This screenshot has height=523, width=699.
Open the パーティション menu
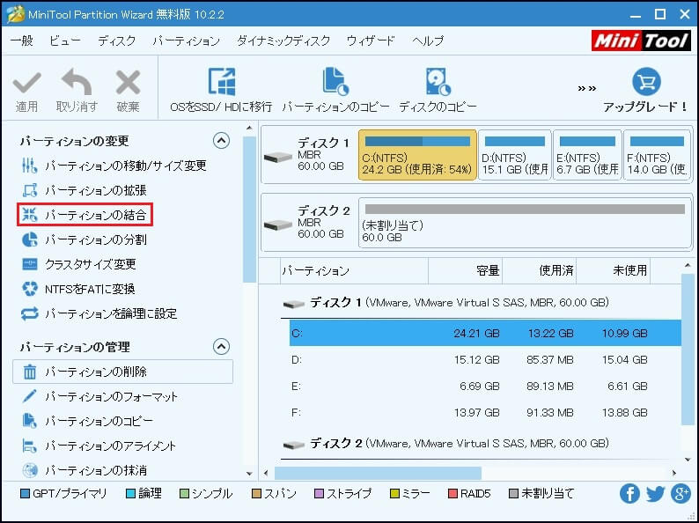tap(186, 41)
